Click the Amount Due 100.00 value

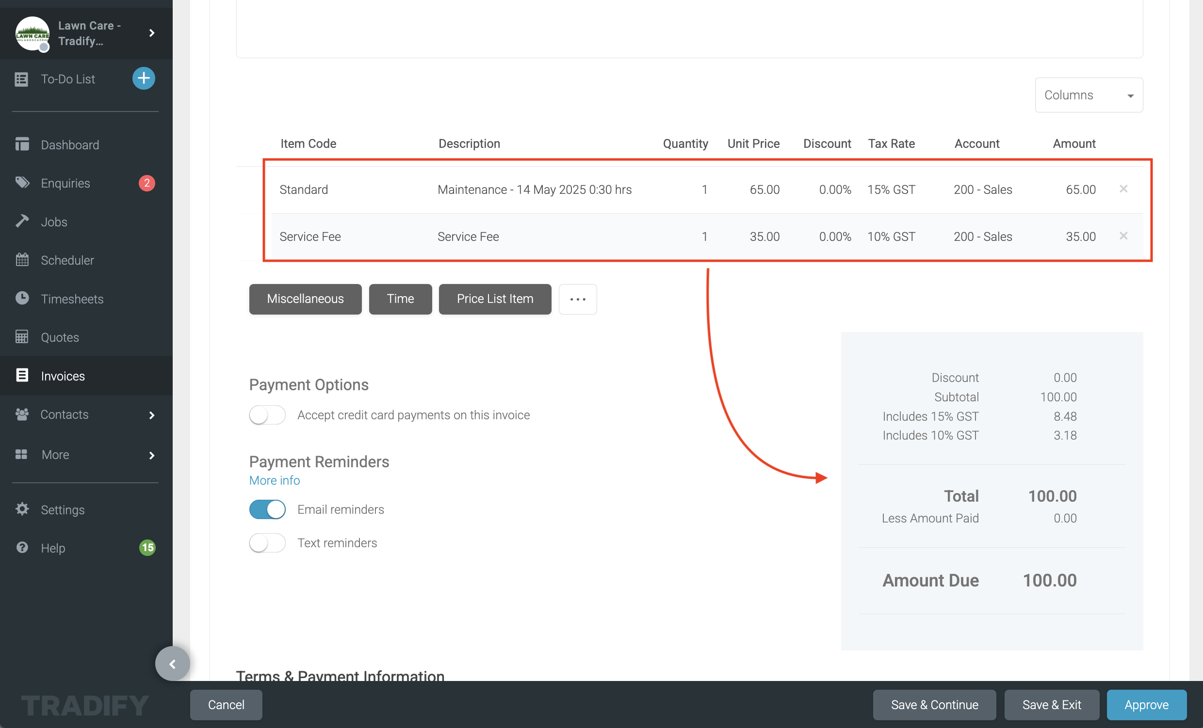[x=1050, y=581]
